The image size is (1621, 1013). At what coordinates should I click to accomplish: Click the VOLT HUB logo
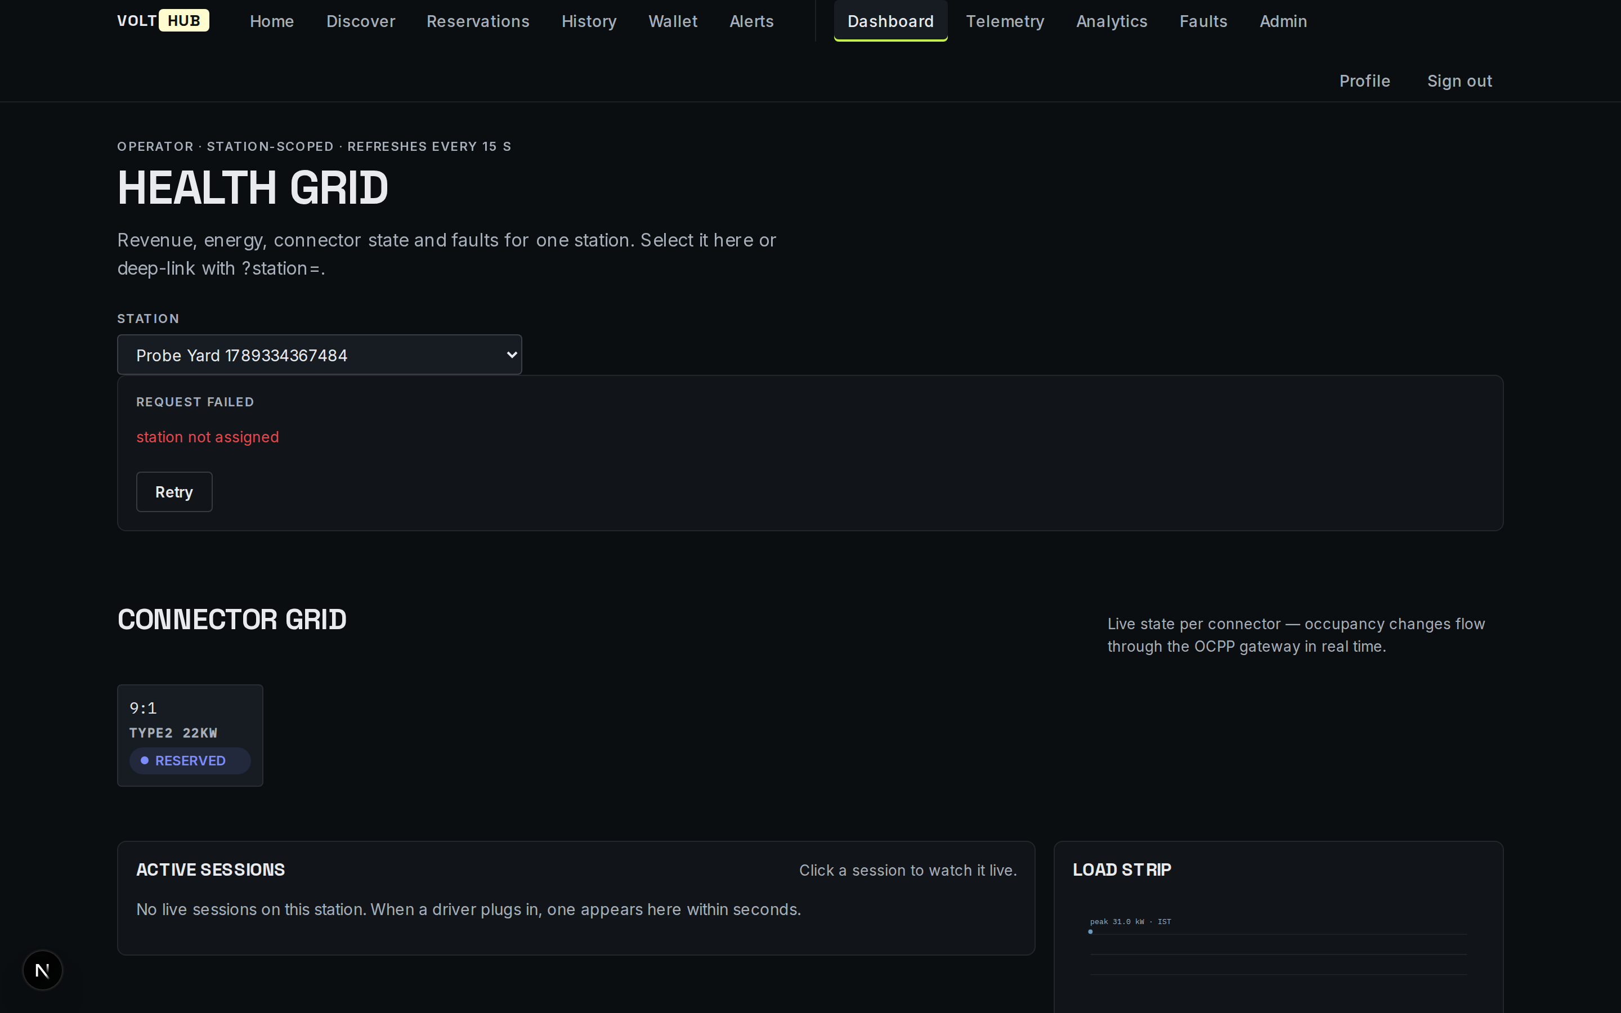click(163, 21)
